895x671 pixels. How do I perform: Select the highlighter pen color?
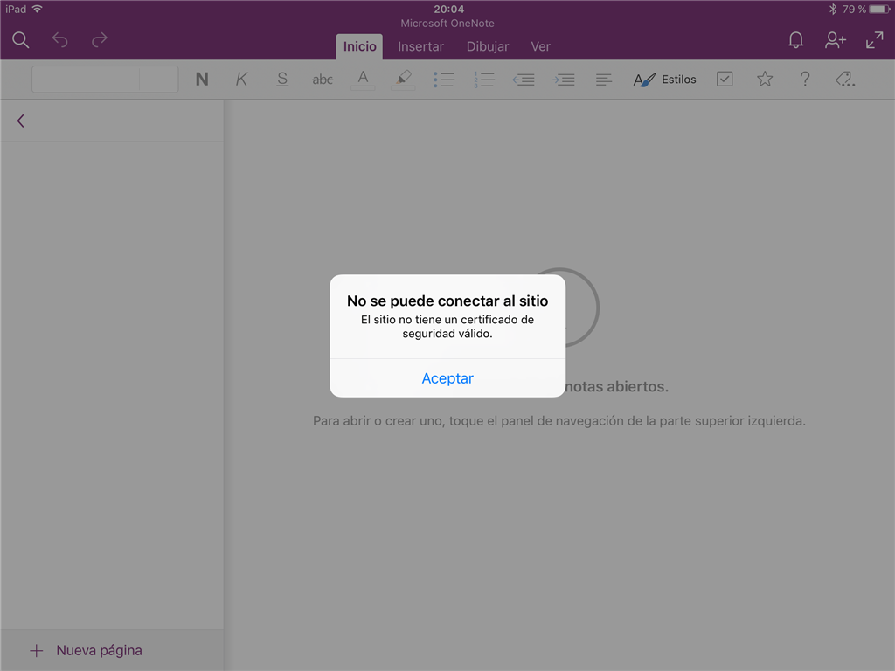point(403,80)
